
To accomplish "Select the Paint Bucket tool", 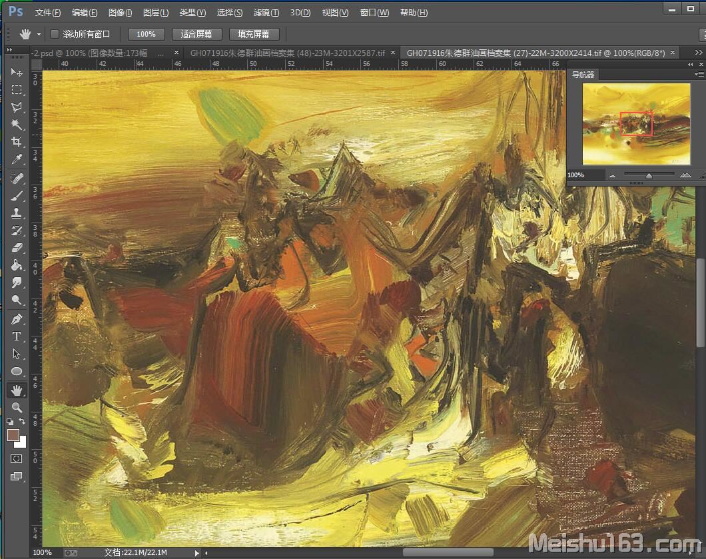I will coord(17,265).
